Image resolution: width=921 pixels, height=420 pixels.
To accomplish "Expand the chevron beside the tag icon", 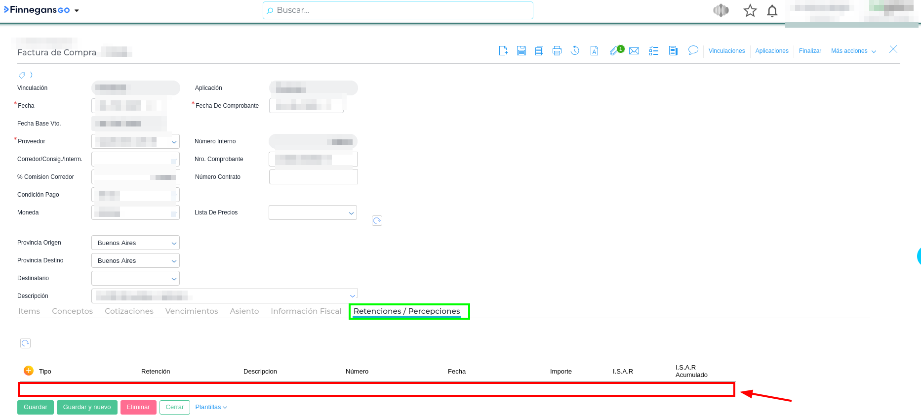I will [x=31, y=75].
